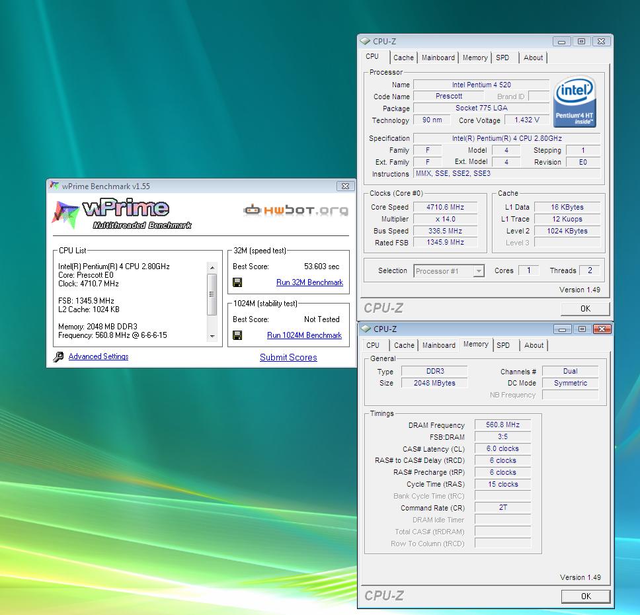
Task: Open Mainboard tab in top CPU-Z window
Action: coord(438,58)
